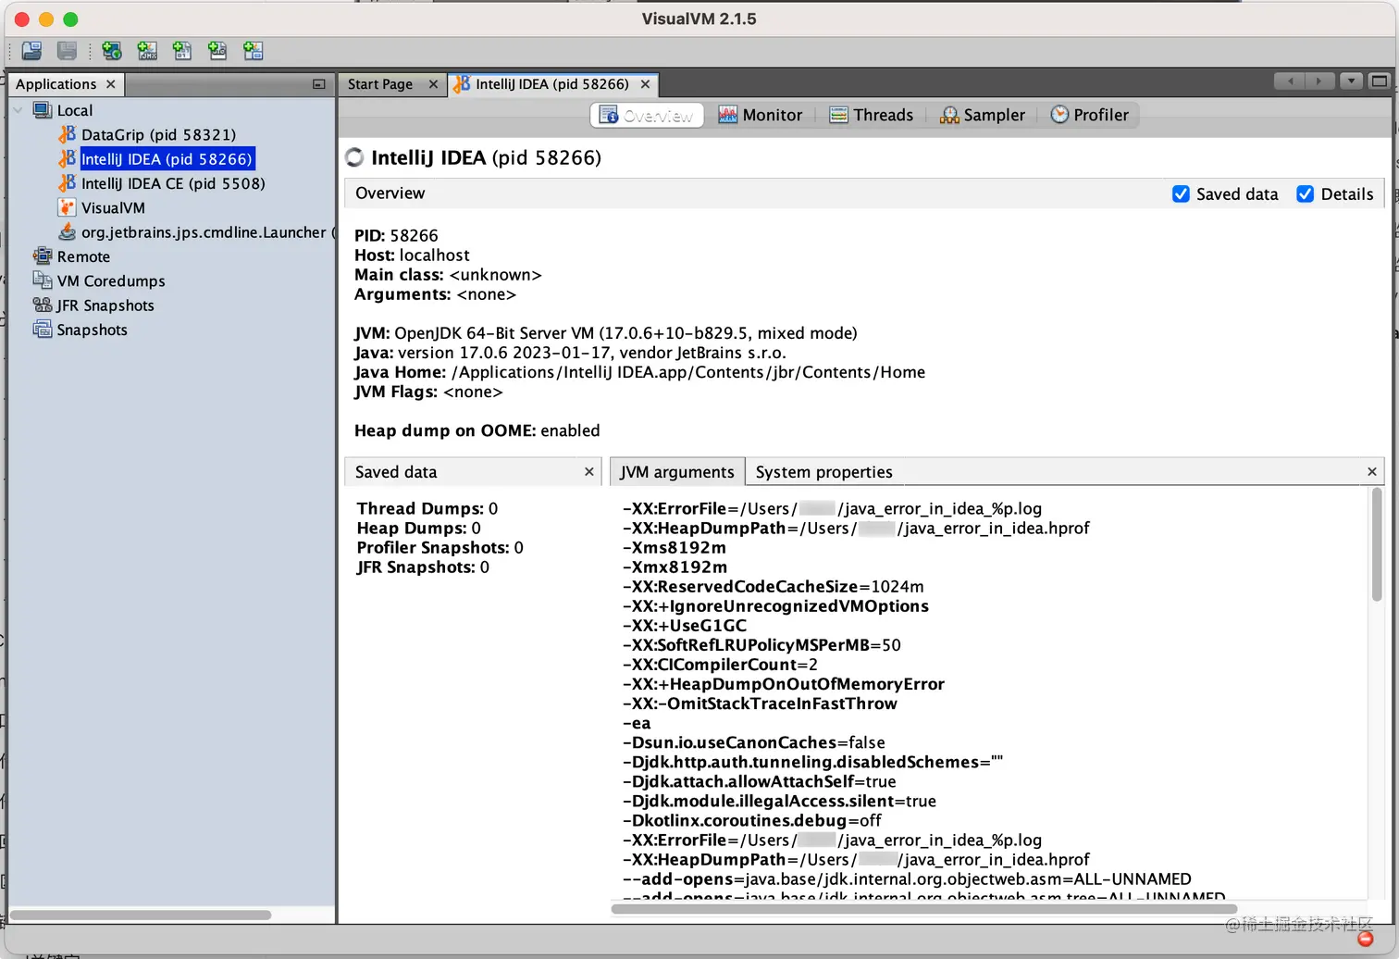
Task: Click the '-XX:+UseG1GC' argument text
Action: [685, 626]
